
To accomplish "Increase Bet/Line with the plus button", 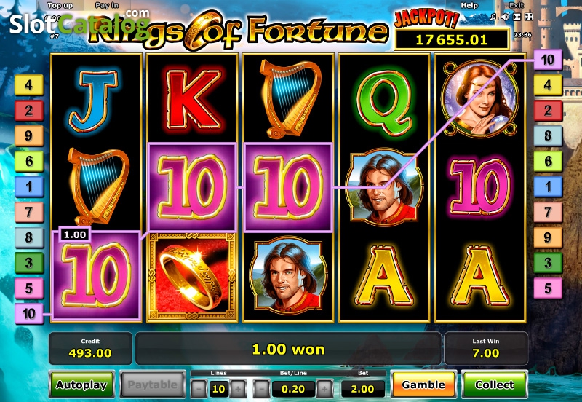I will pyautogui.click(x=324, y=389).
